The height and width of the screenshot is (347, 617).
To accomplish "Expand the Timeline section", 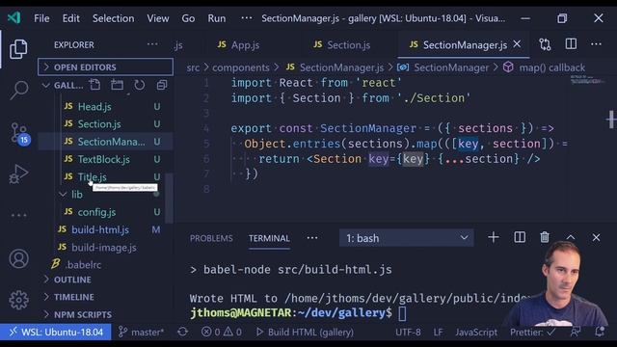I will (68, 297).
